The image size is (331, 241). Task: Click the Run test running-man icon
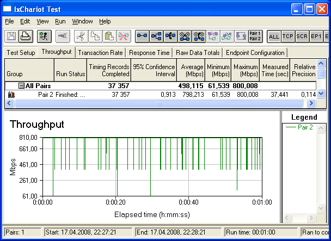(x=44, y=36)
